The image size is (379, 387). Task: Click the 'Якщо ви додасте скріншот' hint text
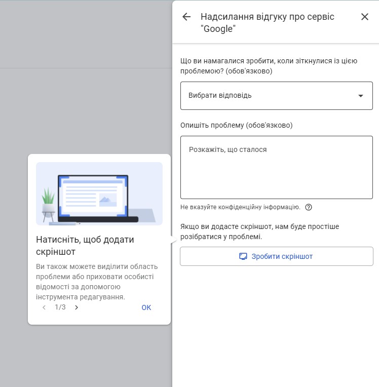(x=259, y=231)
